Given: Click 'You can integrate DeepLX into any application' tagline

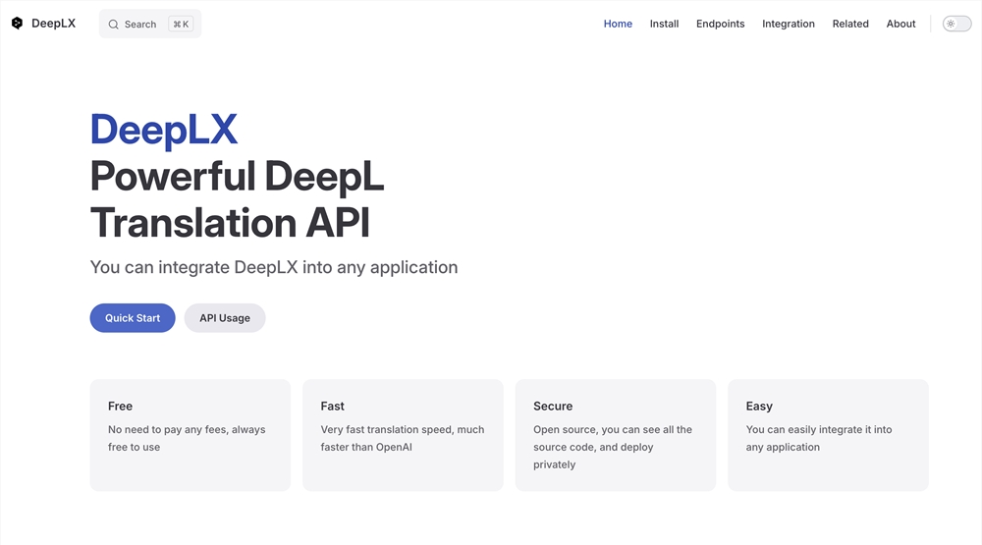Looking at the screenshot, I should tap(274, 267).
